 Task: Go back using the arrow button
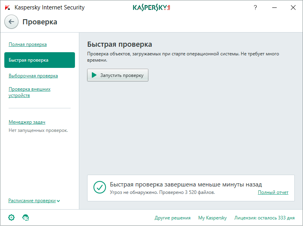pyautogui.click(x=11, y=22)
